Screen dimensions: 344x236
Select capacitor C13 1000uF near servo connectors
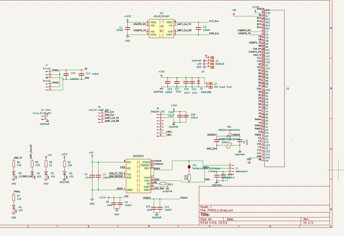coord(66,74)
